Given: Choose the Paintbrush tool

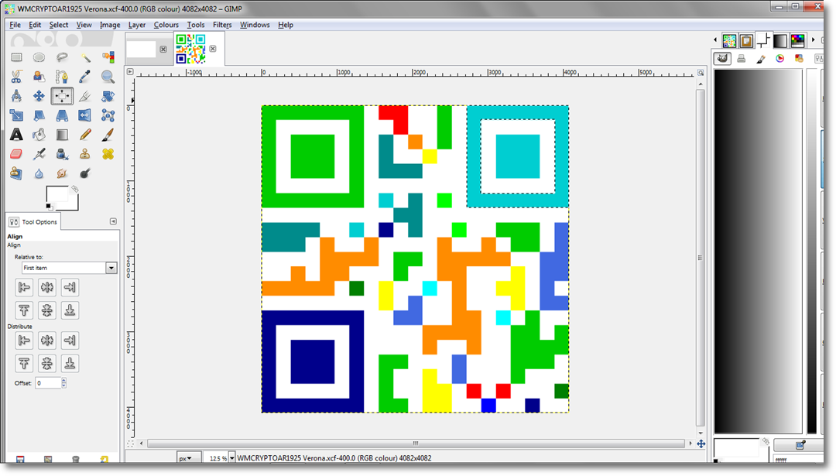Looking at the screenshot, I should pyautogui.click(x=108, y=135).
